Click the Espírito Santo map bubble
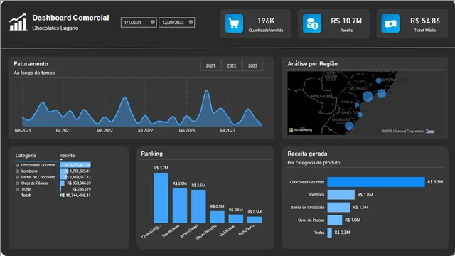Screen dimensions: 455x256 point(378,80)
